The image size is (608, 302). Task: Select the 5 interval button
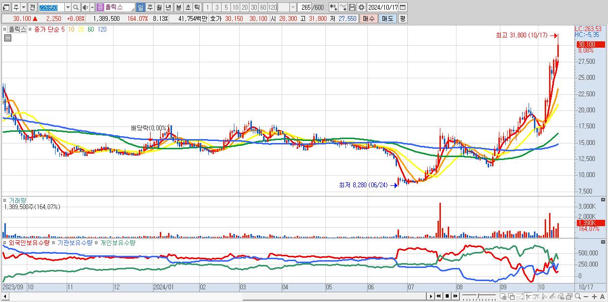(x=226, y=7)
